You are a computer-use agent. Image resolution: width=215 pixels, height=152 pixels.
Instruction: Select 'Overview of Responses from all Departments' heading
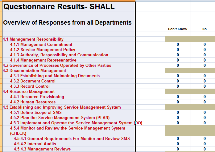[x=67, y=22]
